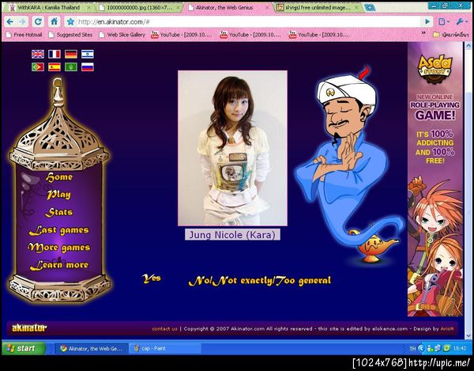This screenshot has width=474, height=371.
Task: Select the Akinator, the Web Genius tab
Action: 228,8
